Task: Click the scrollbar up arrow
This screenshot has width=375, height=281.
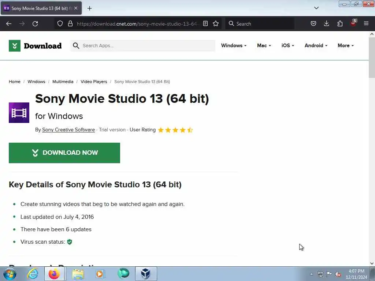Action: click(x=372, y=34)
